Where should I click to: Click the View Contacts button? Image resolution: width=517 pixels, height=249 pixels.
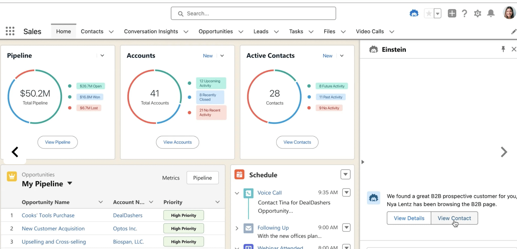[x=297, y=142]
